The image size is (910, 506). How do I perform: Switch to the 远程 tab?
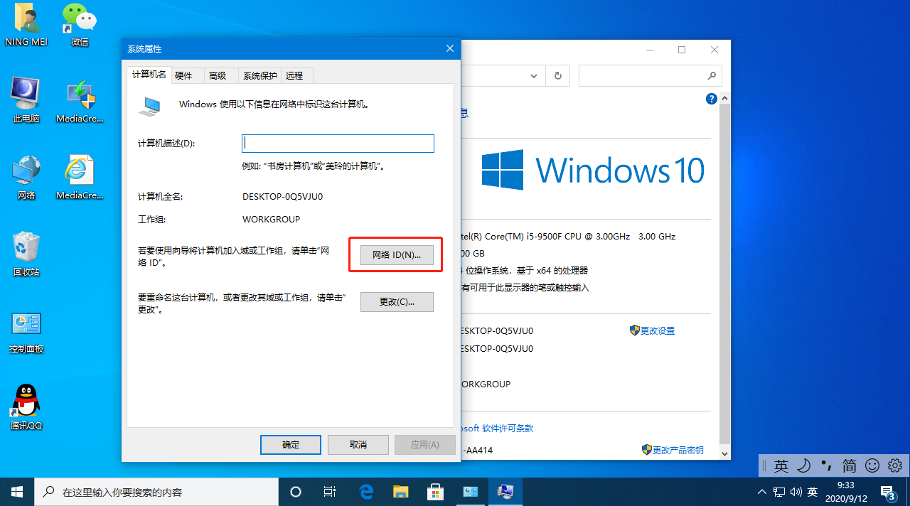296,75
